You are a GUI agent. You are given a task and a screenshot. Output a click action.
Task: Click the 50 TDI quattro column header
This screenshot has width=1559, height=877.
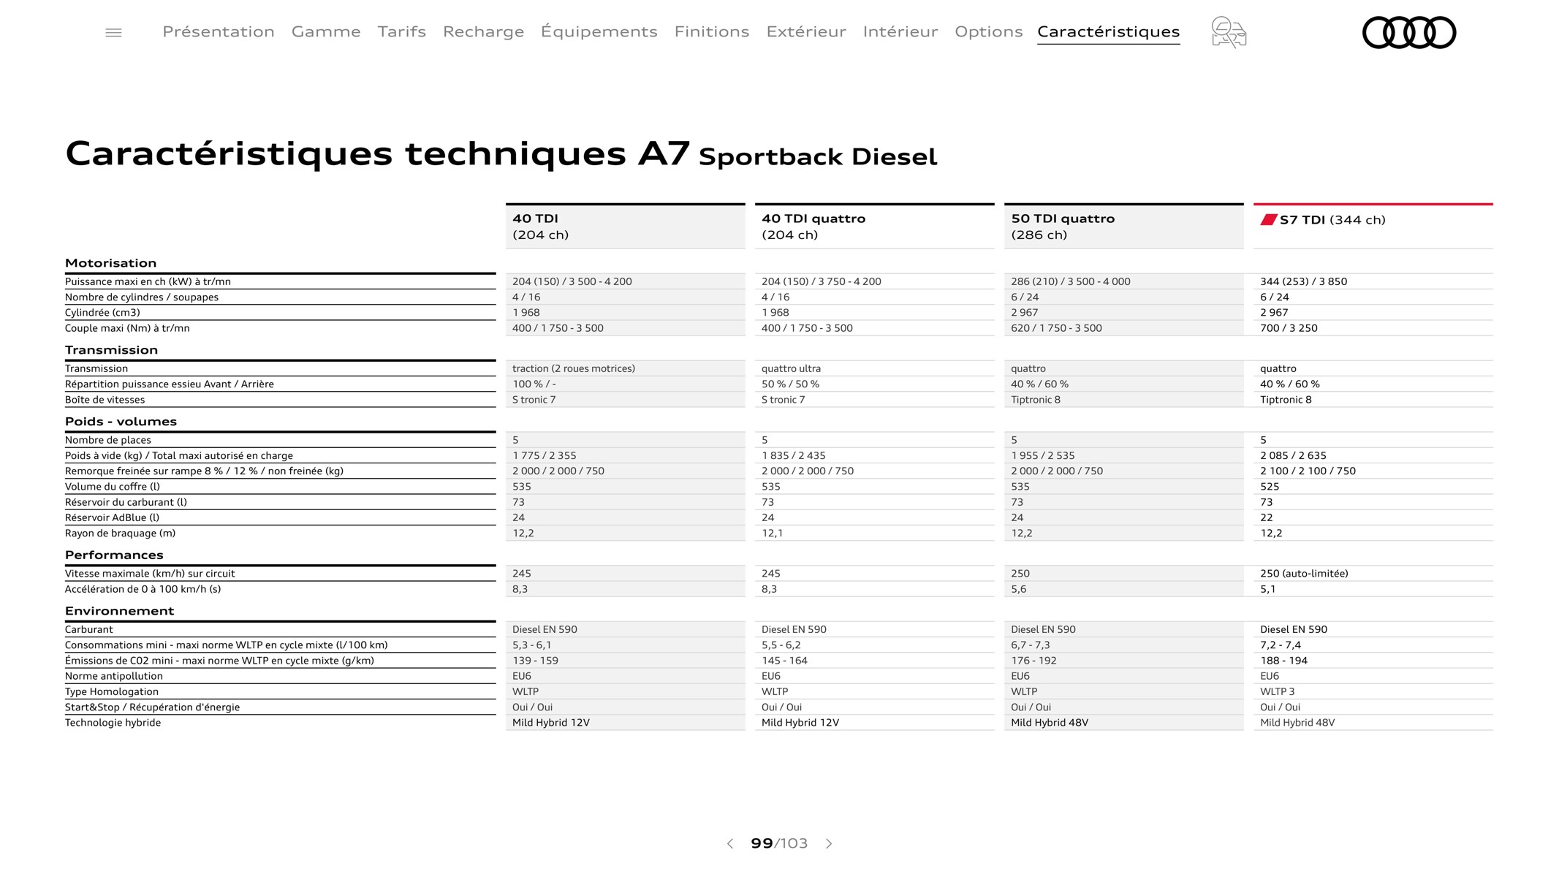(1123, 227)
